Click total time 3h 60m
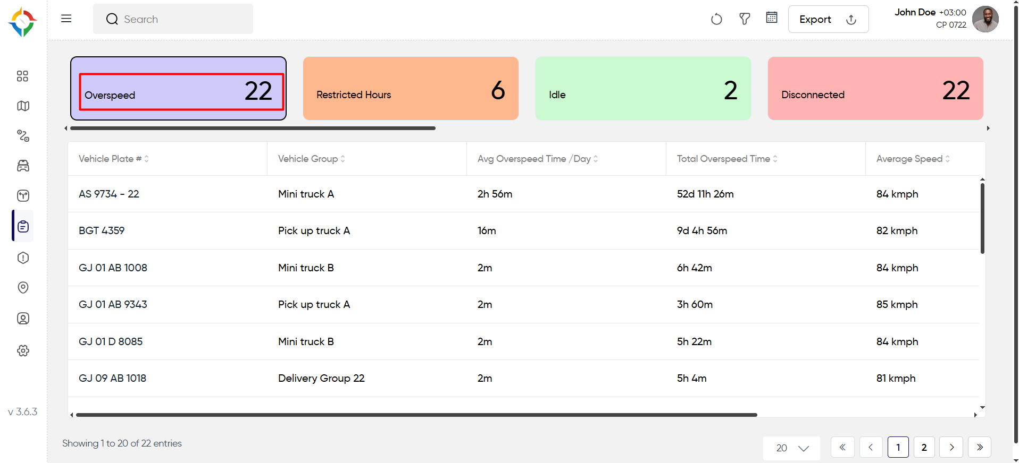The width and height of the screenshot is (1019, 463). pyautogui.click(x=695, y=304)
